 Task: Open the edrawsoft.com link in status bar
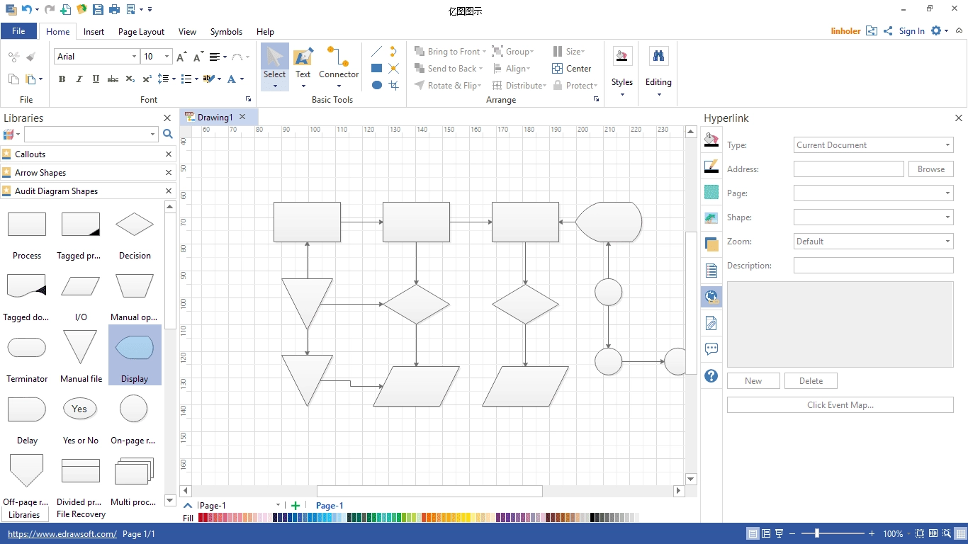click(x=62, y=534)
